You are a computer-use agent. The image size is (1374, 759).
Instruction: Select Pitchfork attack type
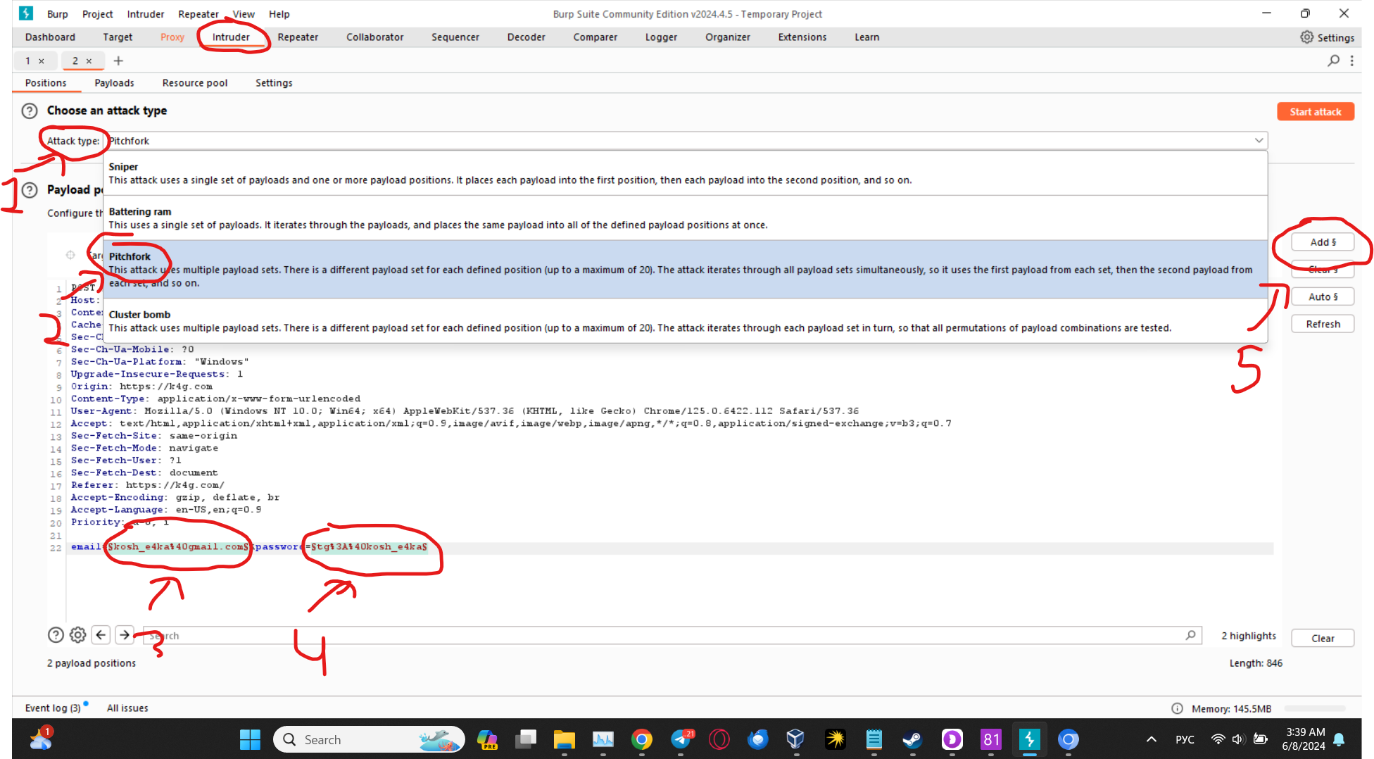(x=685, y=270)
